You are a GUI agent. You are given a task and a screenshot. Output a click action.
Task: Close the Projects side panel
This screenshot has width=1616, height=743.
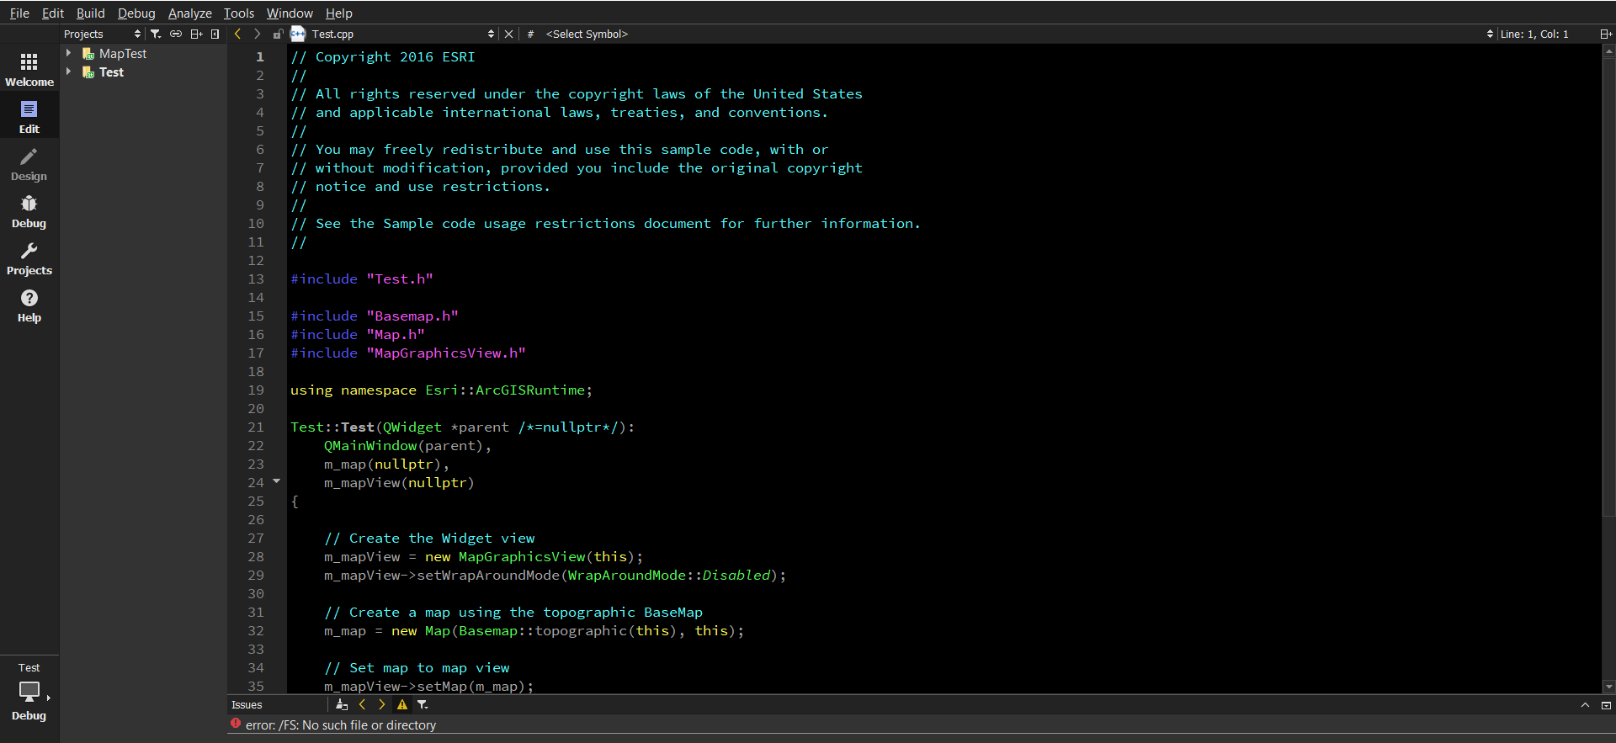coord(215,34)
